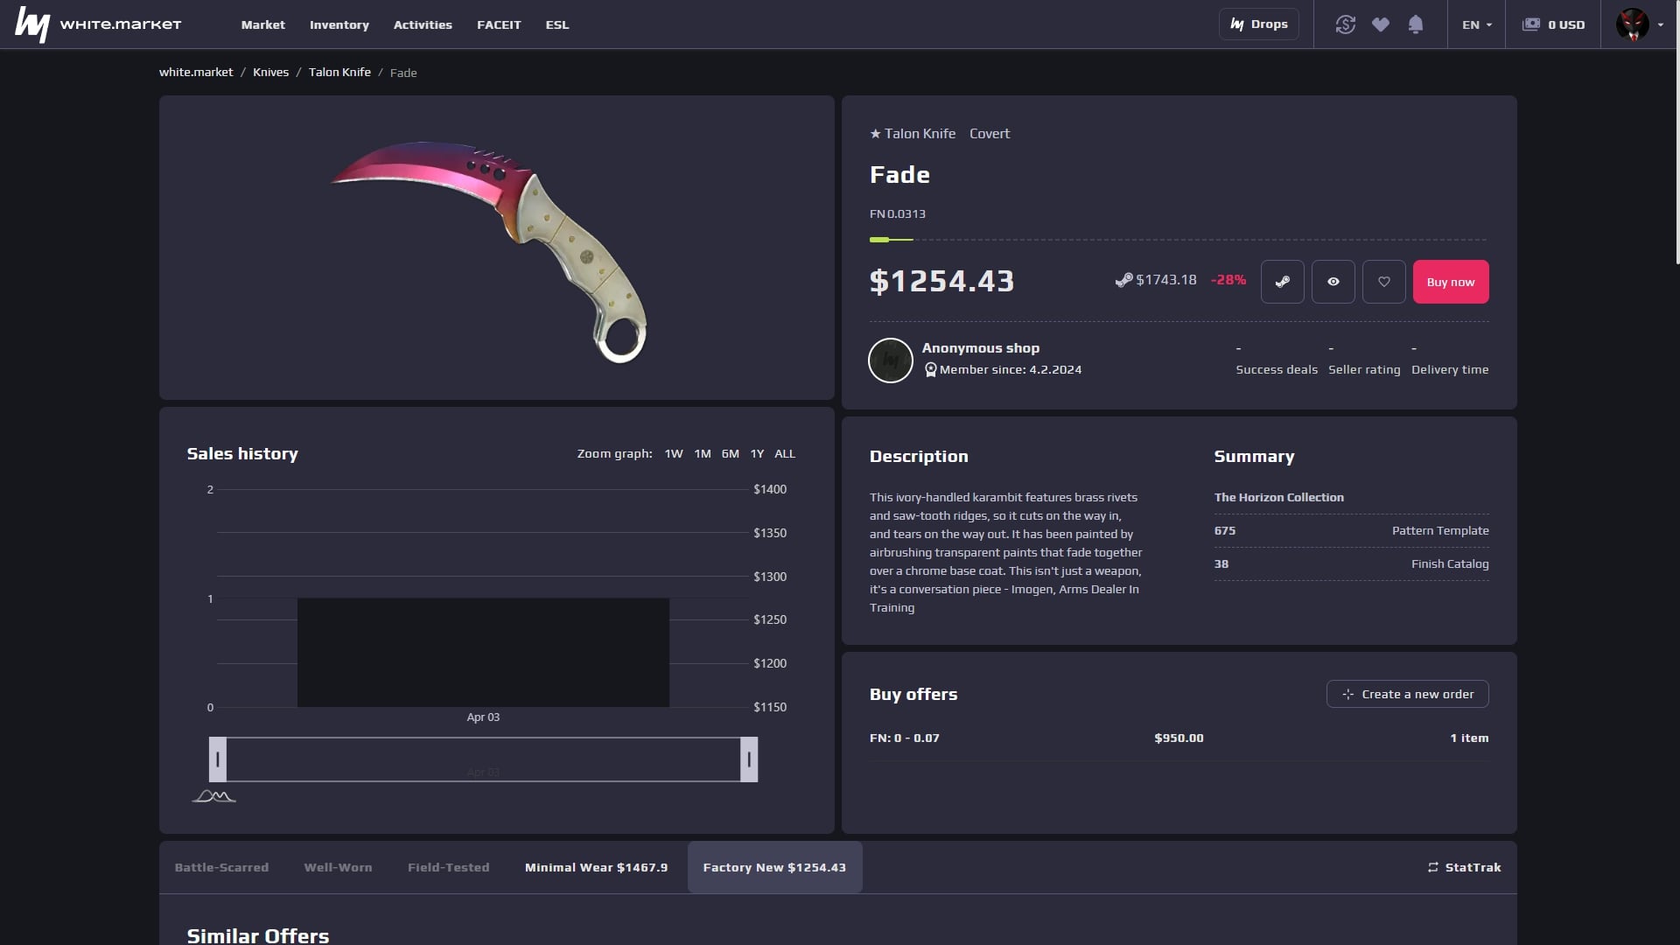Click the heart icon to favorite item
The image size is (1680, 945).
pos(1383,282)
